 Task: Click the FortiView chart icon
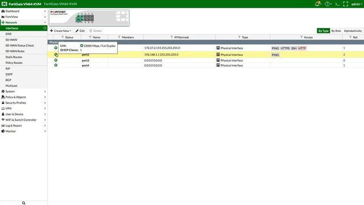pos(3,17)
